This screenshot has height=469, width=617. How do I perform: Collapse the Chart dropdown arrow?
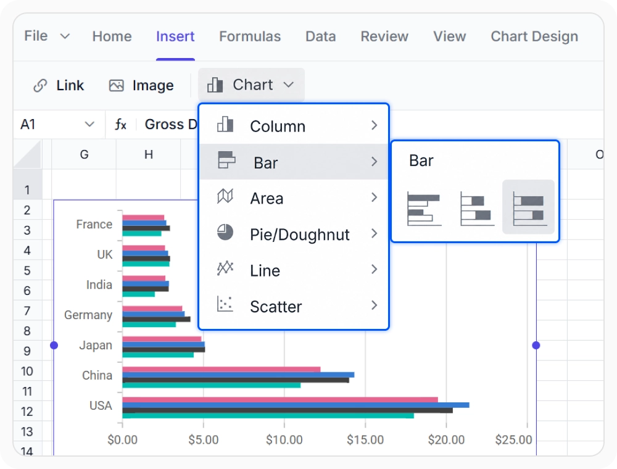(288, 85)
